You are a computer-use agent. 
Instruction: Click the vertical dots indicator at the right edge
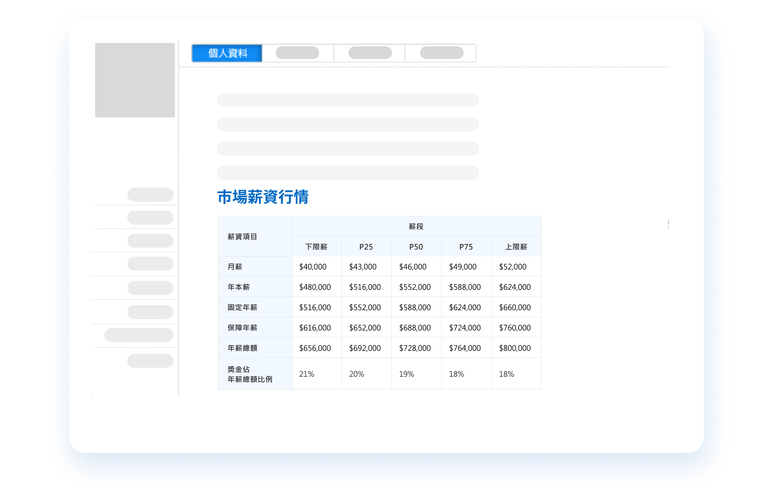coord(668,224)
